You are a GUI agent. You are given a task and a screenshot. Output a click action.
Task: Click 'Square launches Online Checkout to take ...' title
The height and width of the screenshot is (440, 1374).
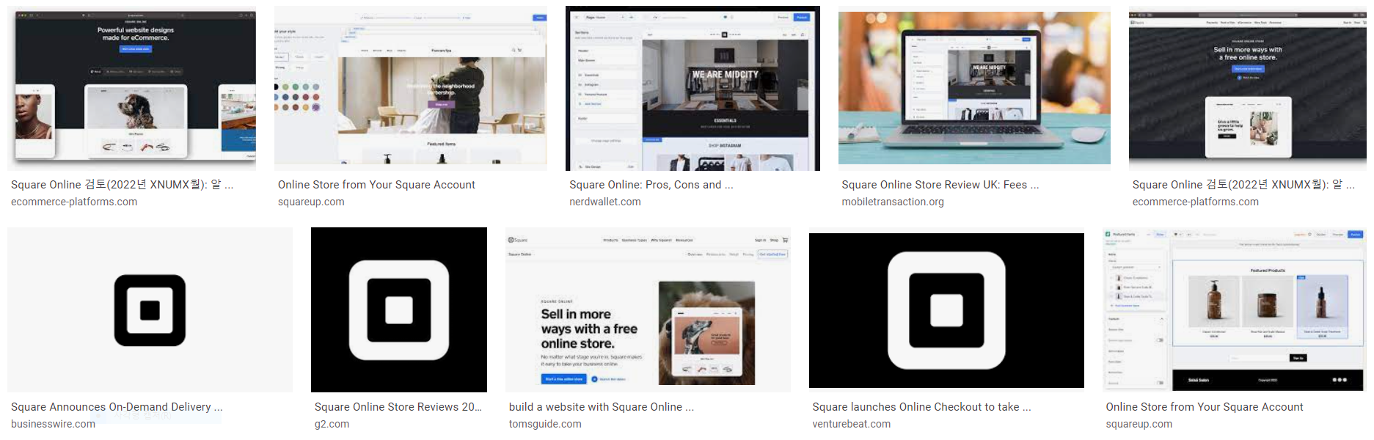tap(921, 407)
